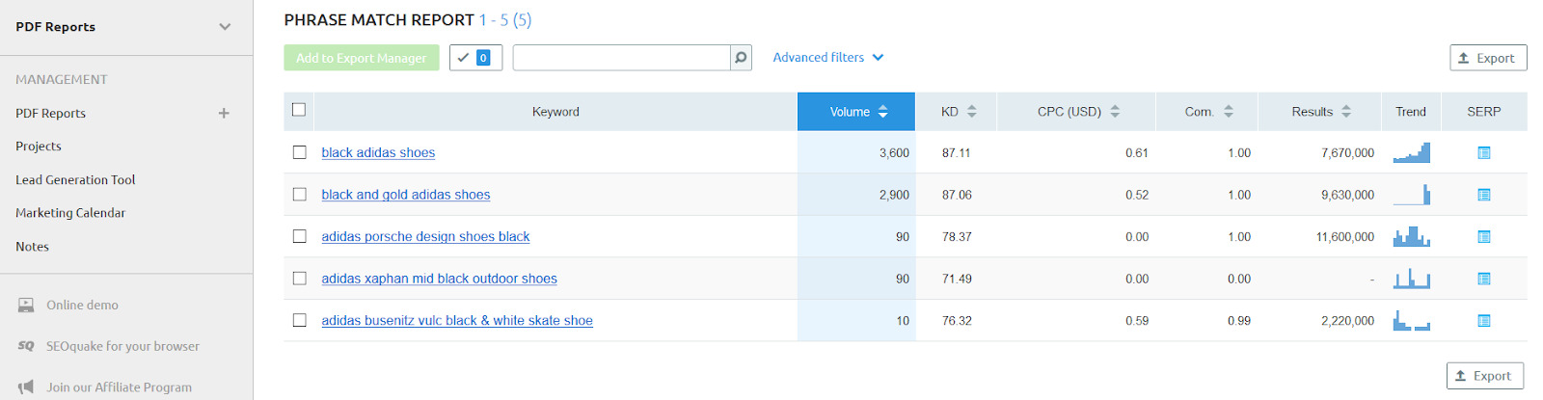Click plus icon next to PDF Reports
The image size is (1543, 400).
pos(224,114)
